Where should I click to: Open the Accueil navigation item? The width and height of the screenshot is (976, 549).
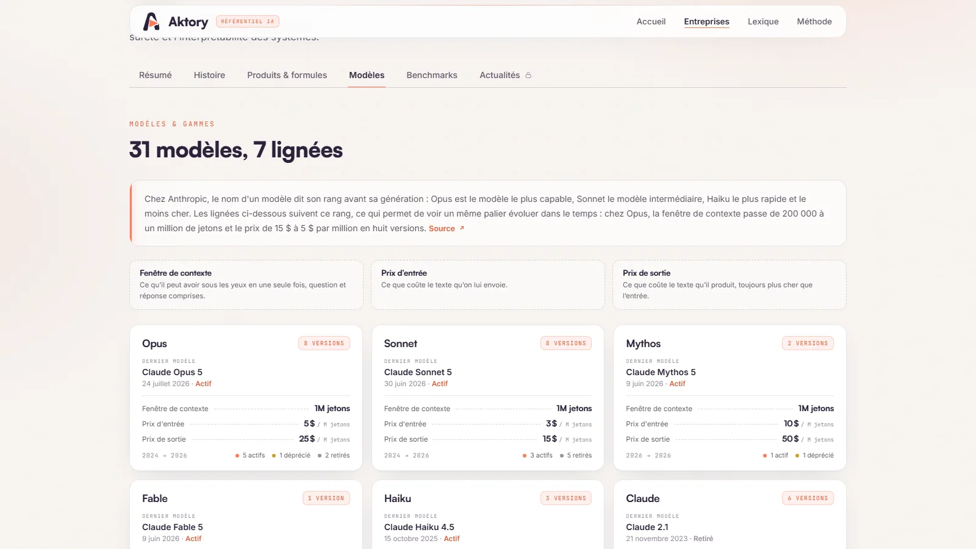[x=651, y=21]
